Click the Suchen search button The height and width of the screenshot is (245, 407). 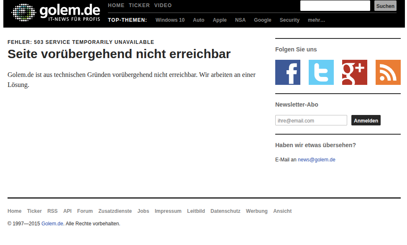[385, 6]
